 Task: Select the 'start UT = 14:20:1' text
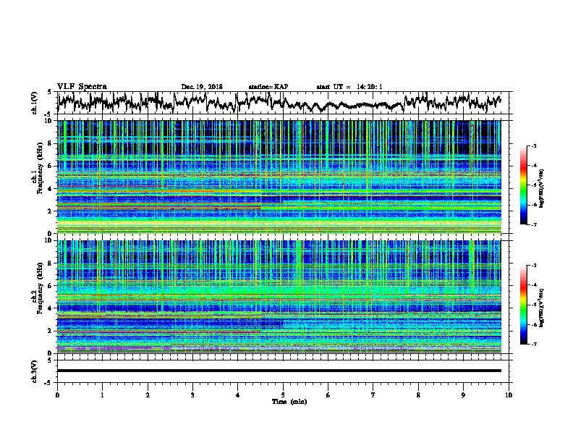[x=349, y=87]
